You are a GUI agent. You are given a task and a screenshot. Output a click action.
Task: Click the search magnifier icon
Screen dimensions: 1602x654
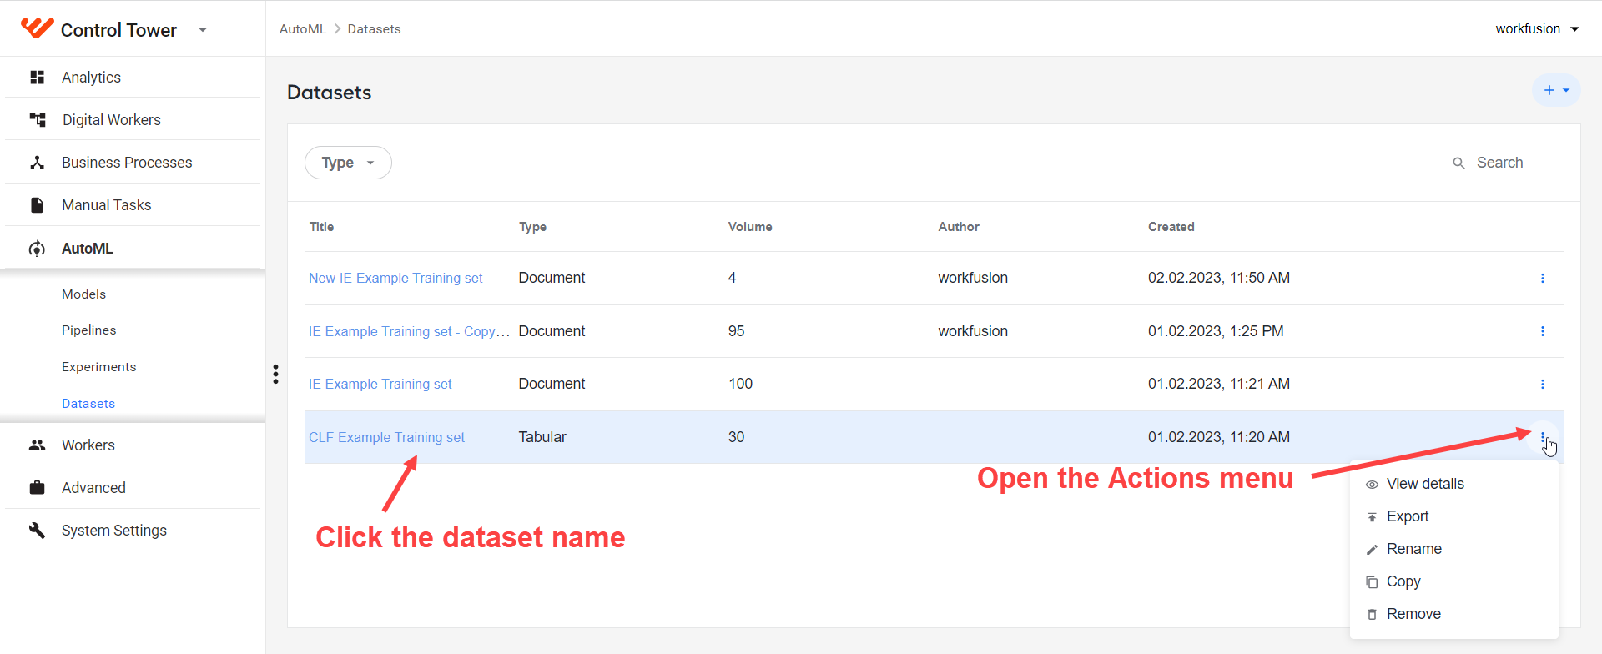pos(1458,163)
